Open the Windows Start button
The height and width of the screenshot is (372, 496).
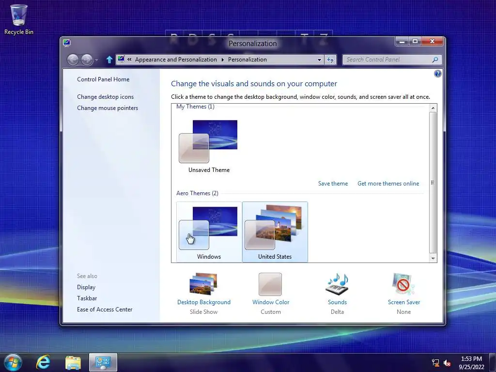tap(13, 362)
